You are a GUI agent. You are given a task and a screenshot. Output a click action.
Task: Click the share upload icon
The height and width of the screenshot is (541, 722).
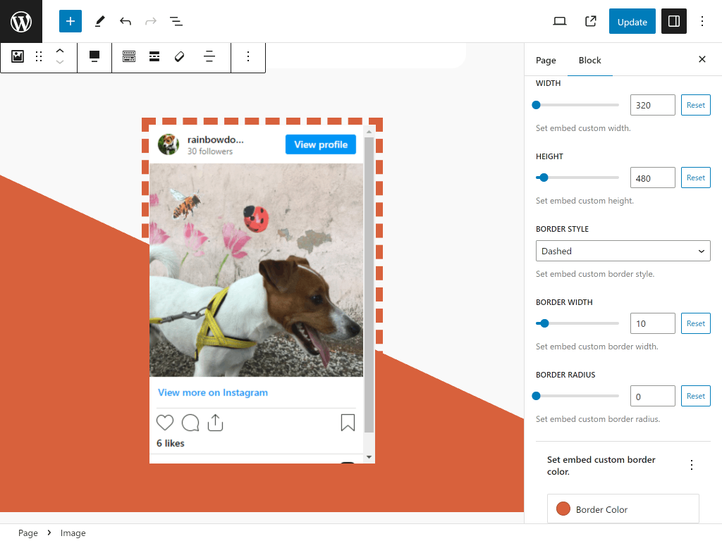coord(215,423)
